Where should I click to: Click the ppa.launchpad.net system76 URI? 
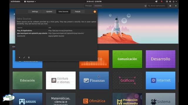(x=66, y=33)
